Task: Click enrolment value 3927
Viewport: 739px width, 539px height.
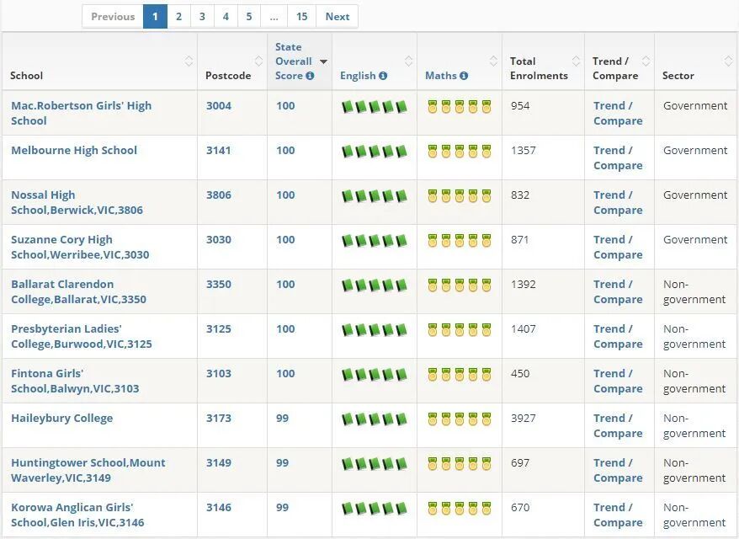Action: coord(524,419)
